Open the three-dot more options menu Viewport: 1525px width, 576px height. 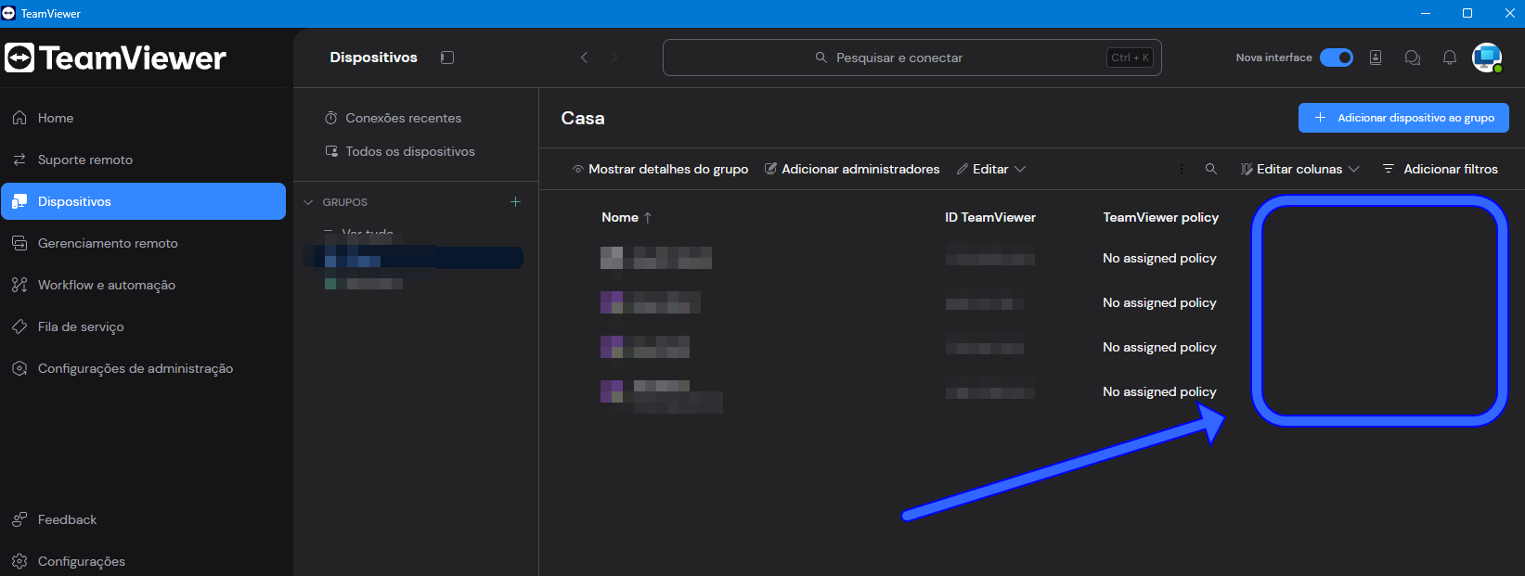pyautogui.click(x=1181, y=169)
